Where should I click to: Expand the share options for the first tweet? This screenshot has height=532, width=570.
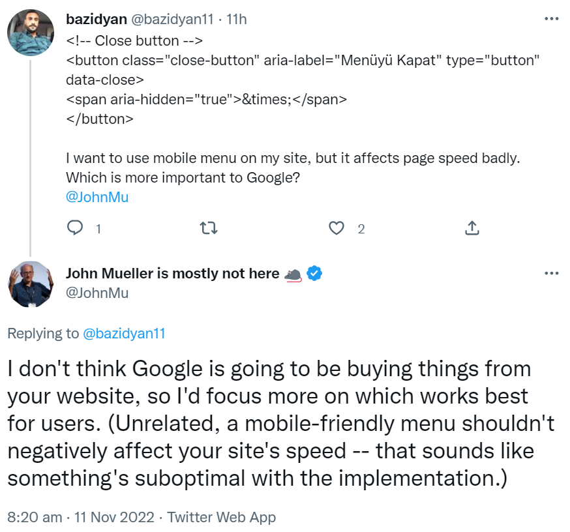pos(472,228)
